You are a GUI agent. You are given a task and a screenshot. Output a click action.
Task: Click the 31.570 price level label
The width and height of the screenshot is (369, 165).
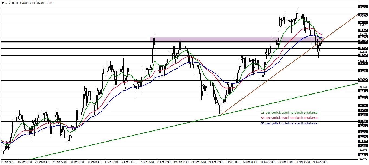coord(363,91)
